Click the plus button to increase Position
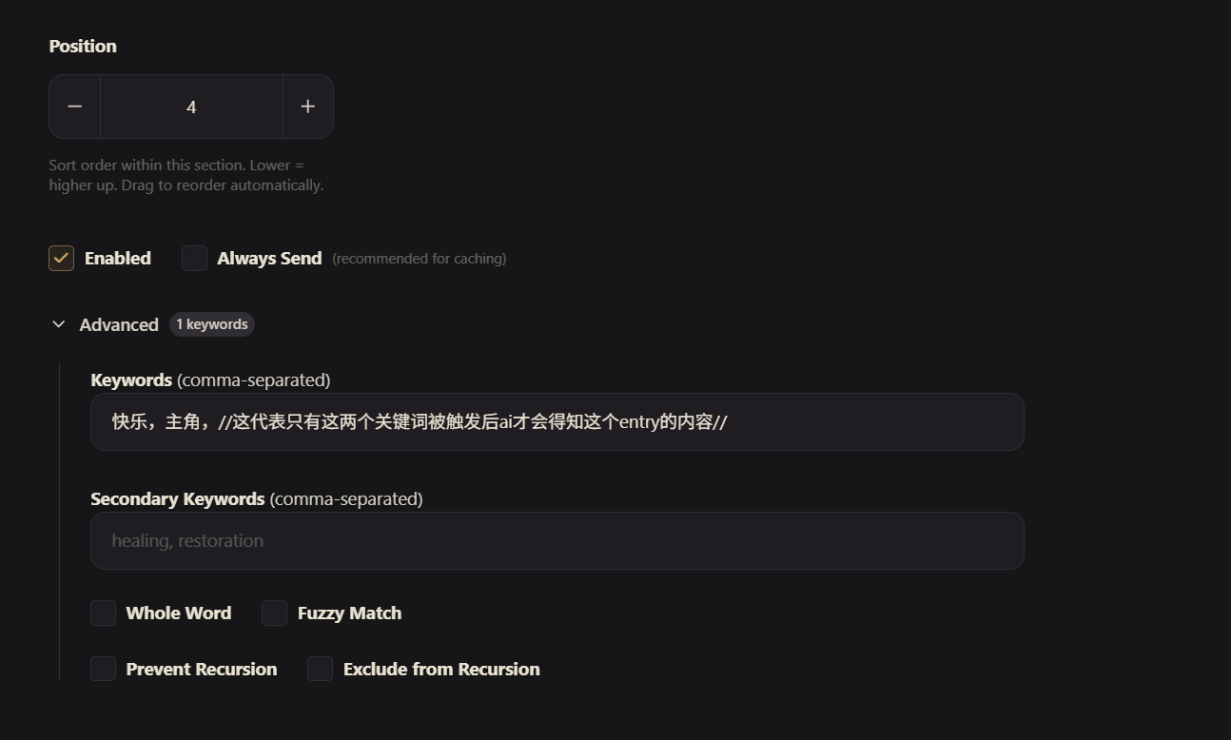The image size is (1231, 740). (307, 106)
